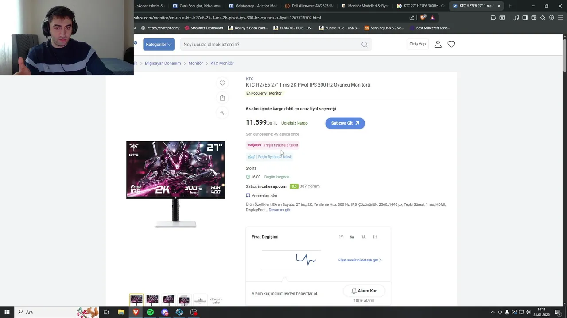Add product to favorites with heart icon
Image resolution: width=567 pixels, height=318 pixels.
[x=222, y=83]
